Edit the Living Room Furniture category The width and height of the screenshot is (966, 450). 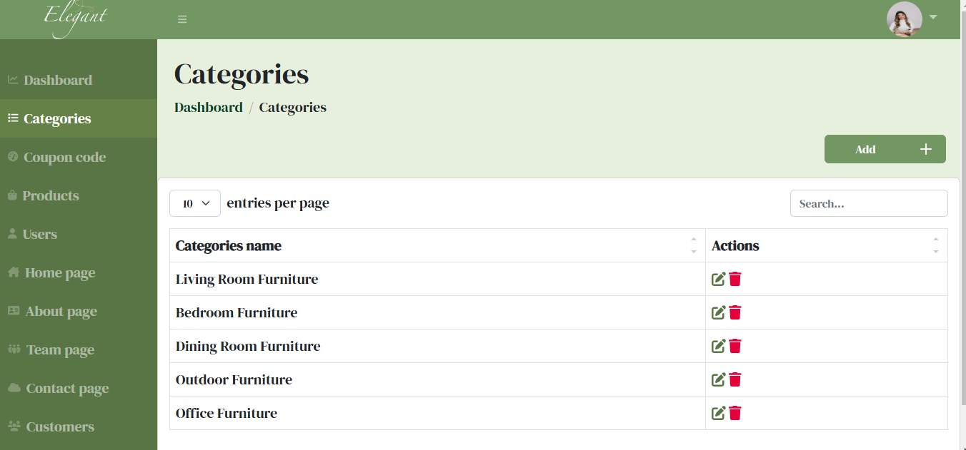[718, 280]
